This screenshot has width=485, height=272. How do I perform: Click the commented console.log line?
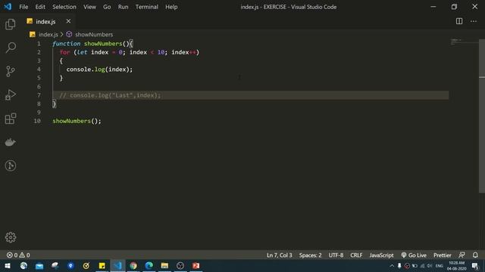coord(110,95)
